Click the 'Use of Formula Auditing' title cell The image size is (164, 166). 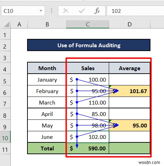(x=89, y=45)
